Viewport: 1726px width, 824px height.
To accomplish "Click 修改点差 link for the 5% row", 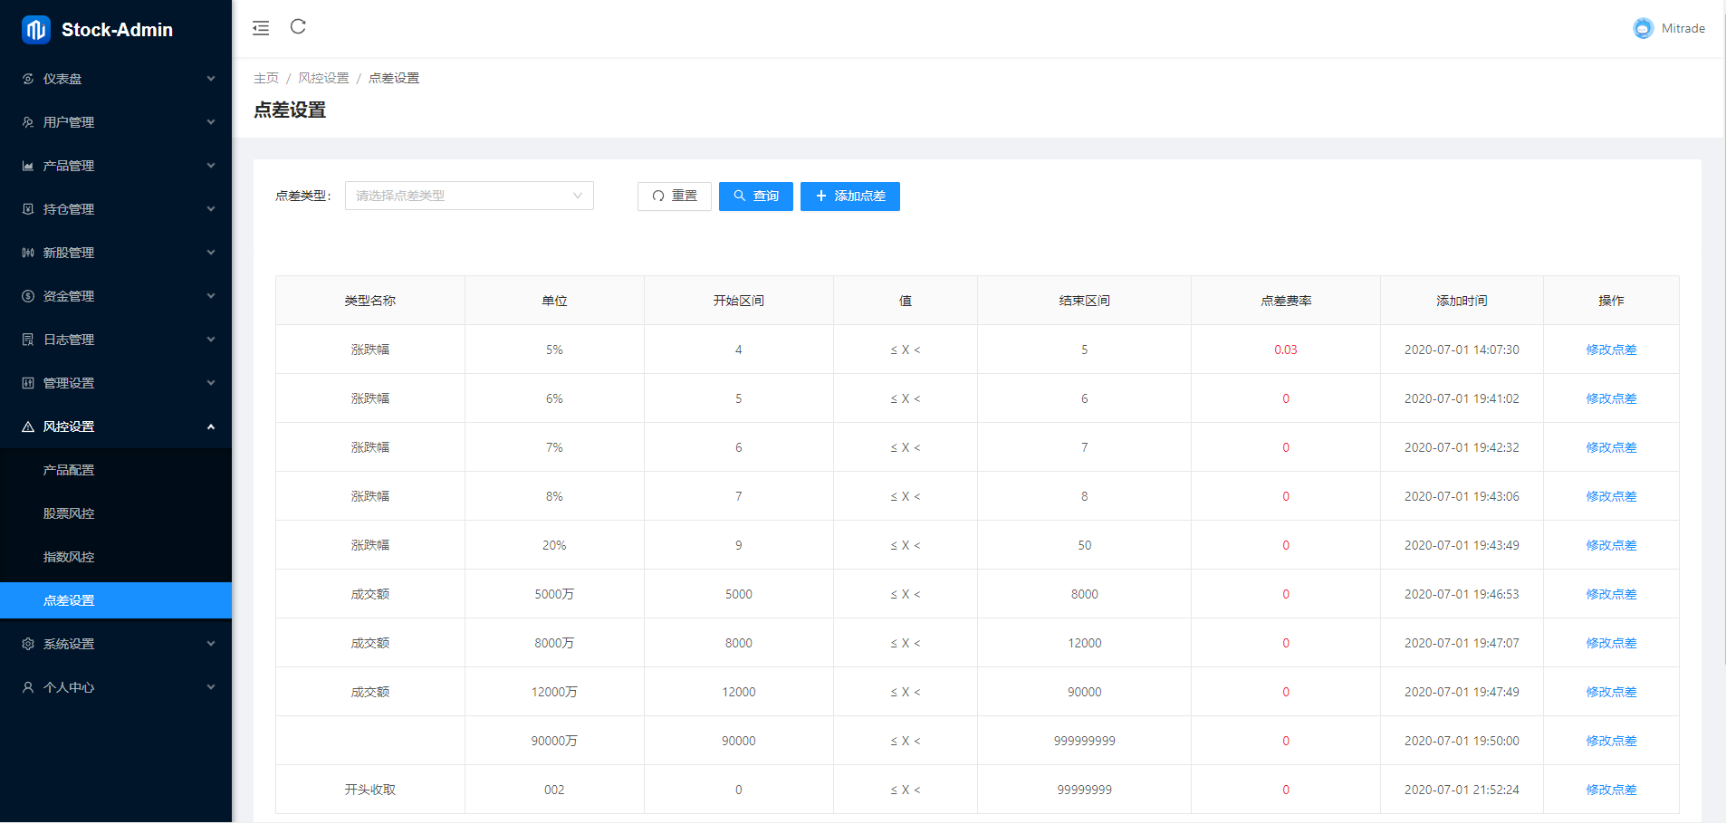I will [x=1610, y=350].
